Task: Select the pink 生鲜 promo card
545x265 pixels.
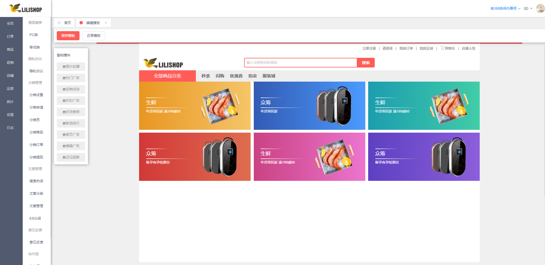Action: (x=309, y=157)
